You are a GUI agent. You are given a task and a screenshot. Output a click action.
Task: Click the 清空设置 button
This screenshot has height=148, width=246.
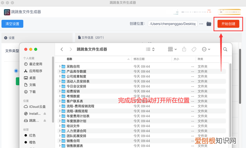point(12,24)
